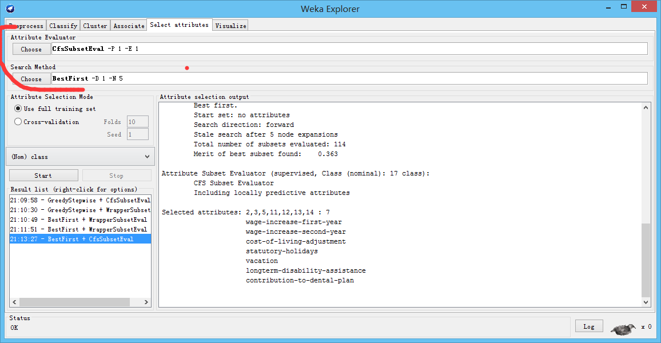661x343 pixels.
Task: Click the Start button
Action: click(x=43, y=176)
